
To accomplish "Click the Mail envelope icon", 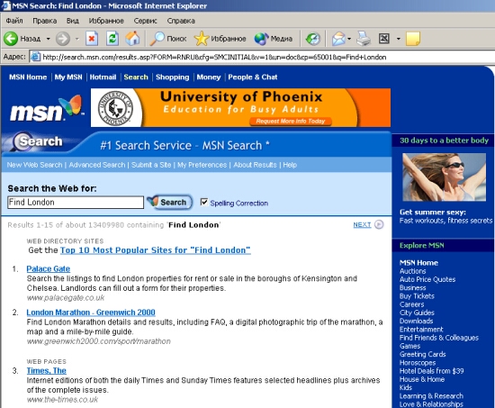I will [x=338, y=39].
